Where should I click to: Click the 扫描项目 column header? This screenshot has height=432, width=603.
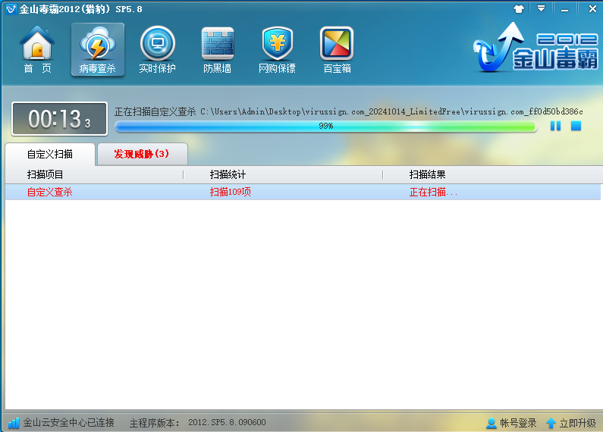point(46,175)
